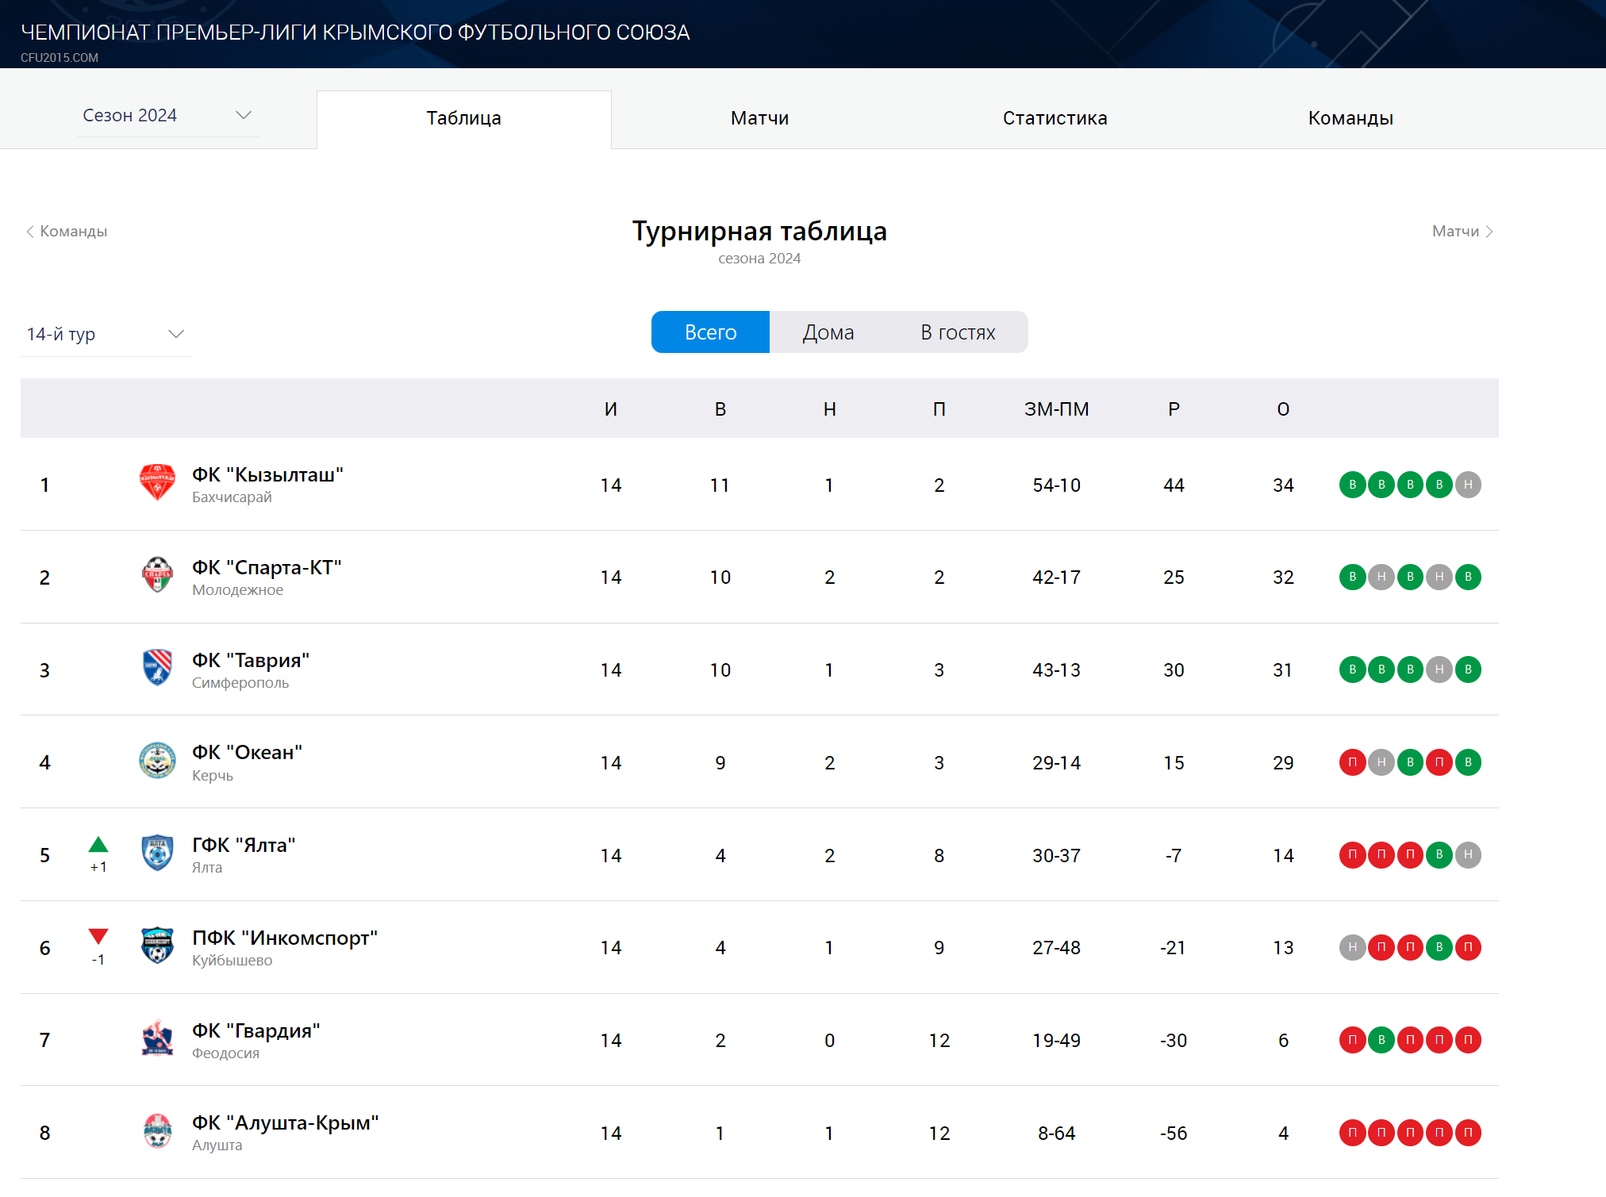
Task: Switch to the "Статистика" tab
Action: 1055,119
